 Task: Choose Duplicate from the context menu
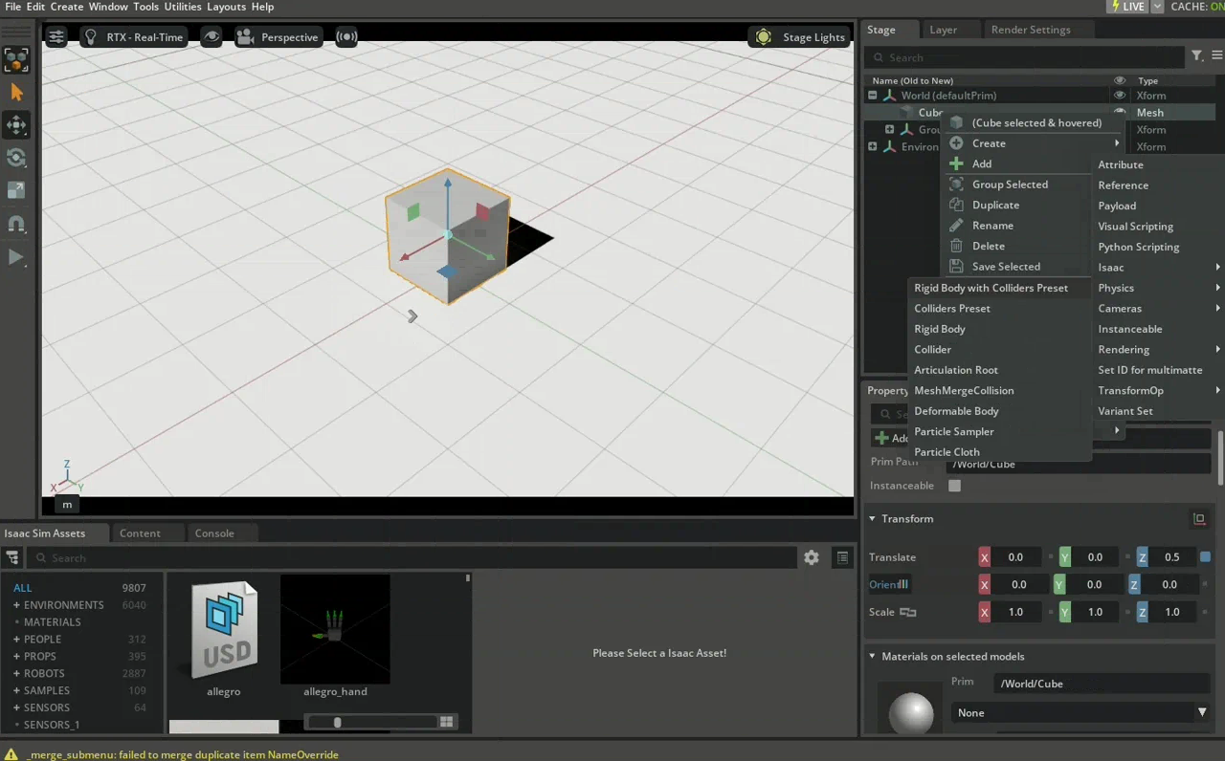[x=995, y=205]
